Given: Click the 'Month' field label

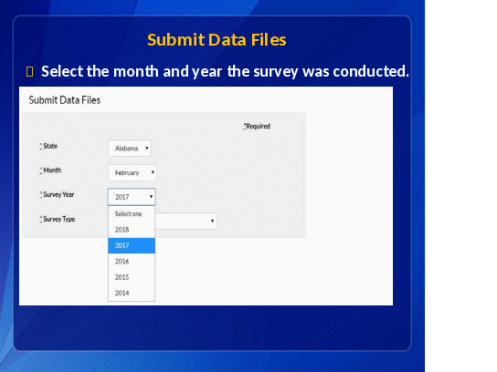Looking at the screenshot, I should click(50, 170).
